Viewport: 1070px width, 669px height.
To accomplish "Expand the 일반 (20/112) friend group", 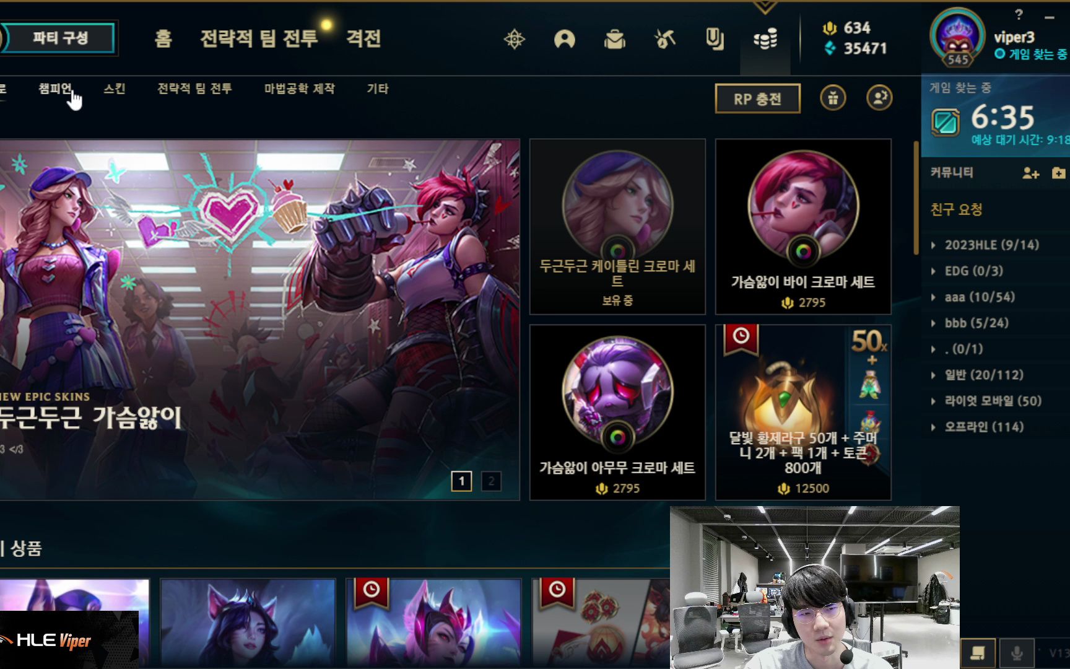I will (978, 375).
